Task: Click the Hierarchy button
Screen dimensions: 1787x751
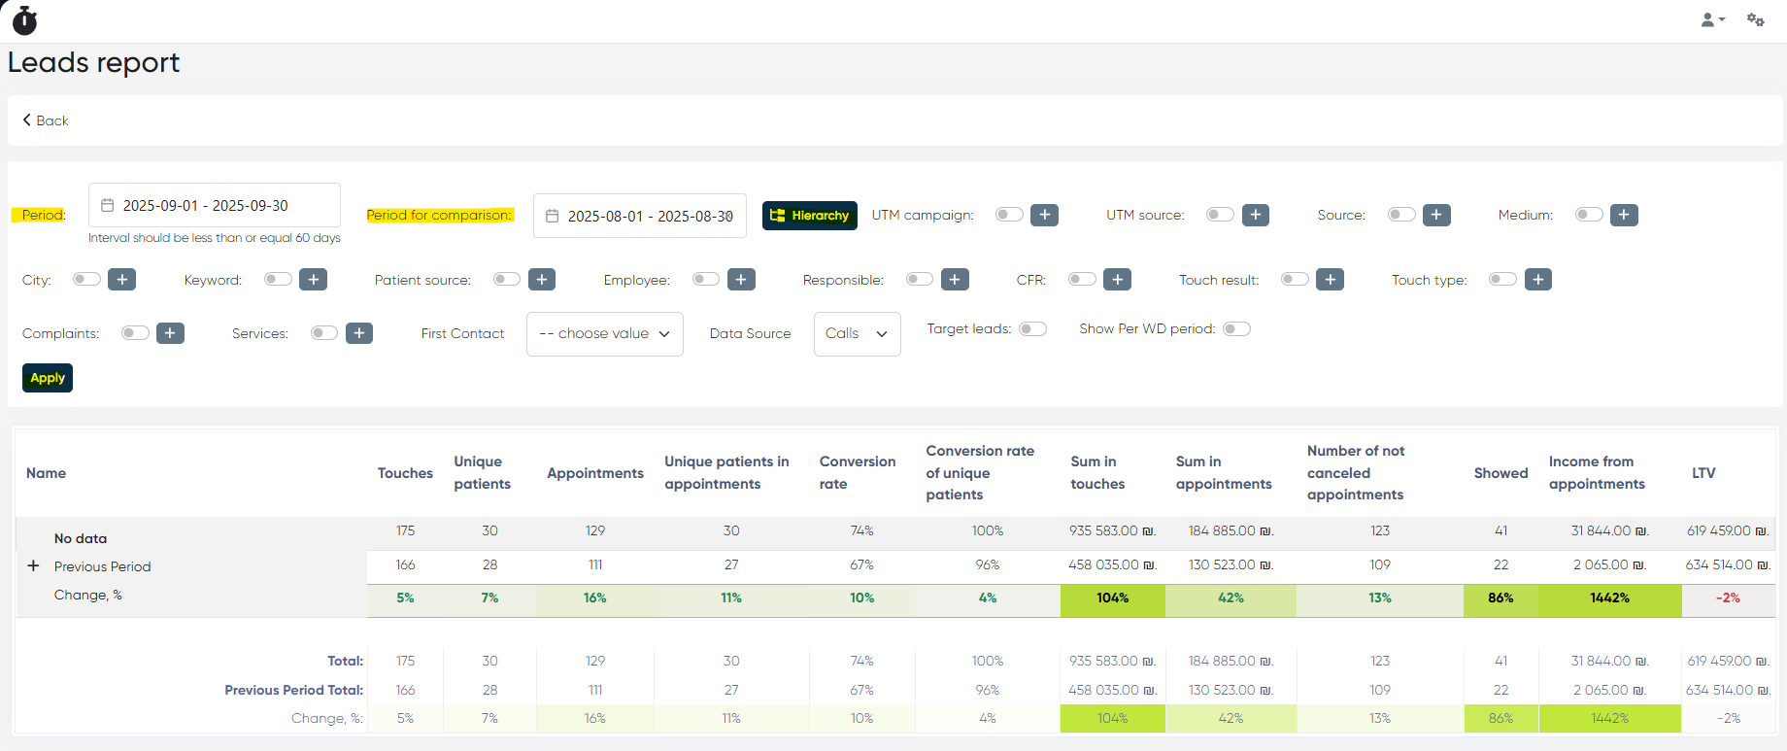Action: [x=809, y=216]
